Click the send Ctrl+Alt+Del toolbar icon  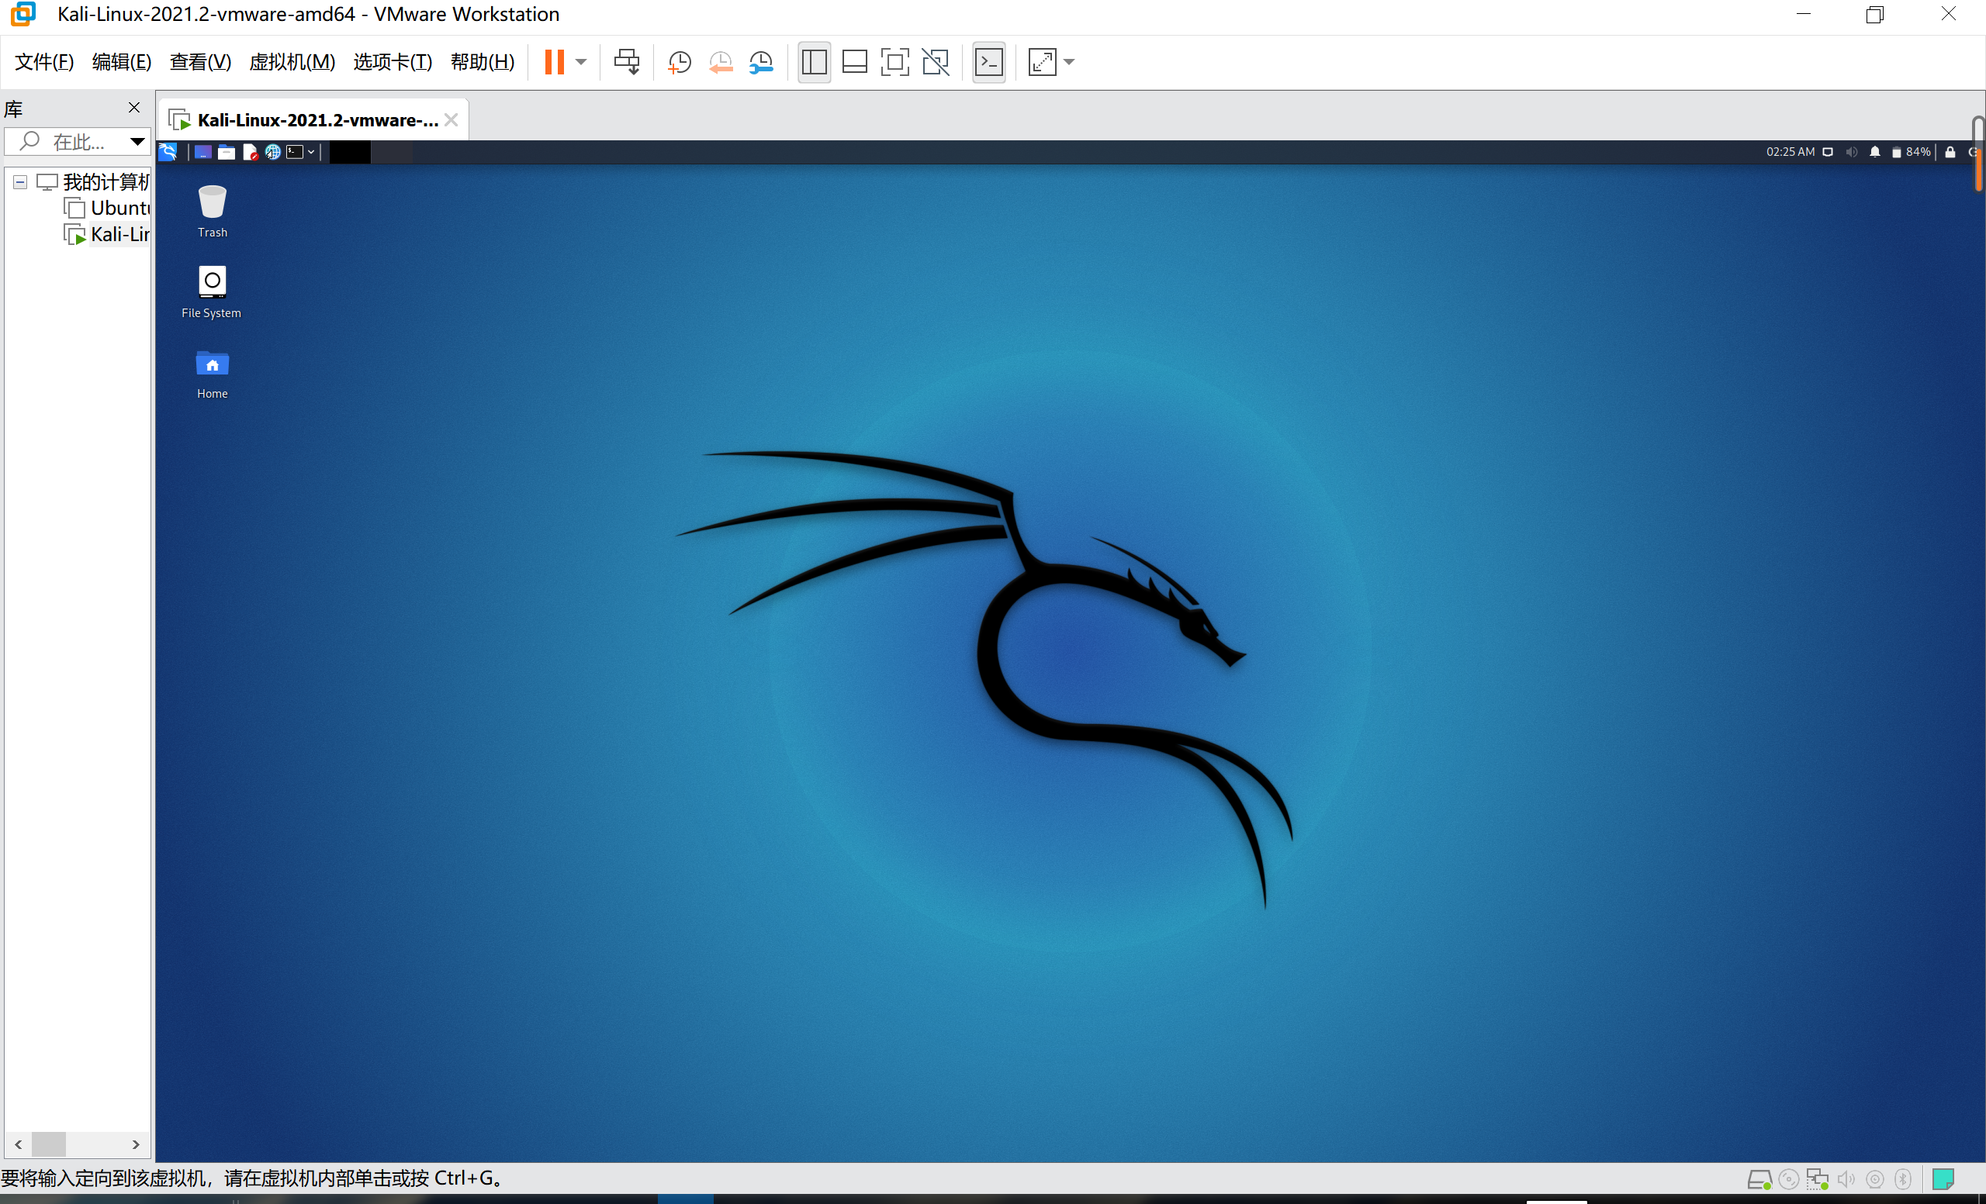click(626, 62)
